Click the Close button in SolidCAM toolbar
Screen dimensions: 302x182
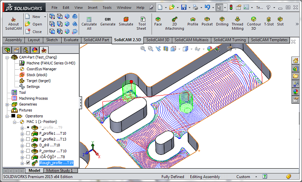pyautogui.click(x=34, y=31)
